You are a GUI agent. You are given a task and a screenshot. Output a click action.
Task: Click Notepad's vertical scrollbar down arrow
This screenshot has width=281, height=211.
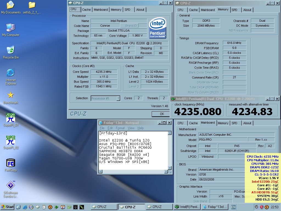point(170,168)
